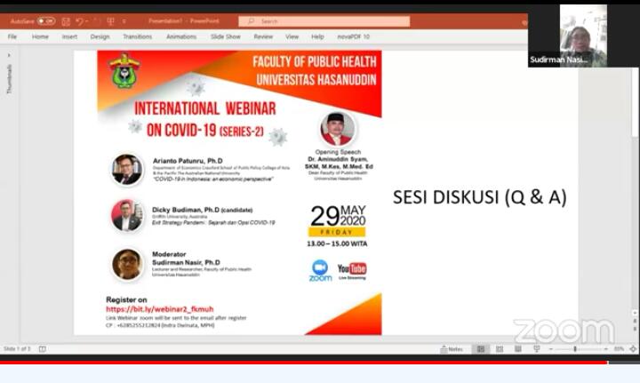640x383 pixels.
Task: Click Fit slide to current window icon
Action: click(x=633, y=349)
